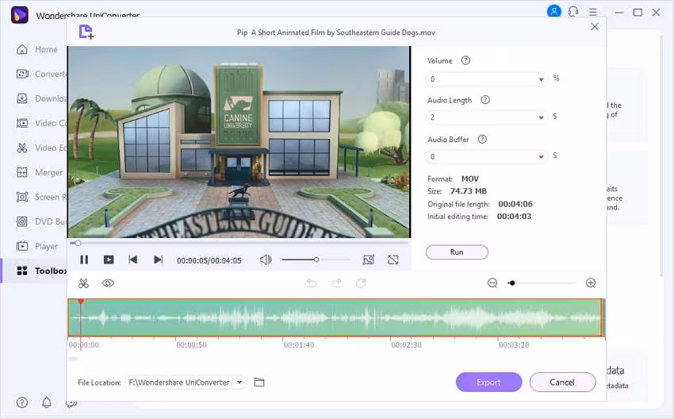674x419 pixels.
Task: Open the DVD Burner sidebar item
Action: pyautogui.click(x=40, y=221)
